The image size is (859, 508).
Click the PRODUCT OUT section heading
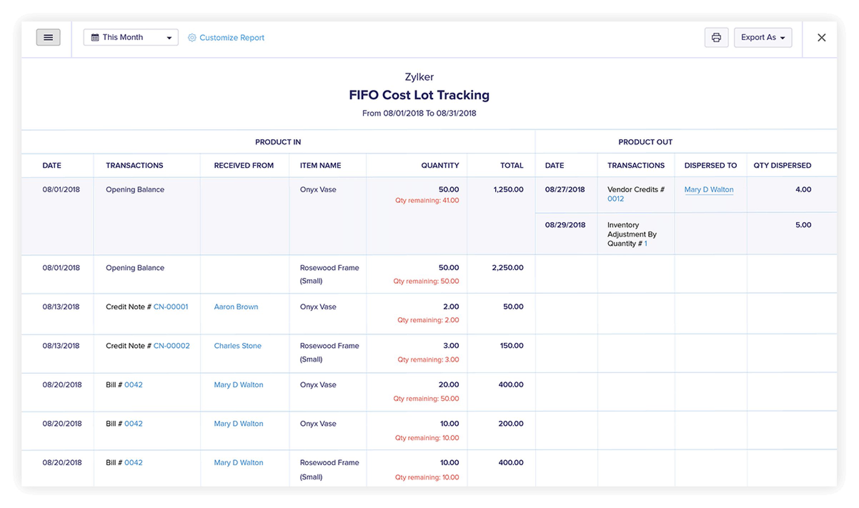(645, 142)
